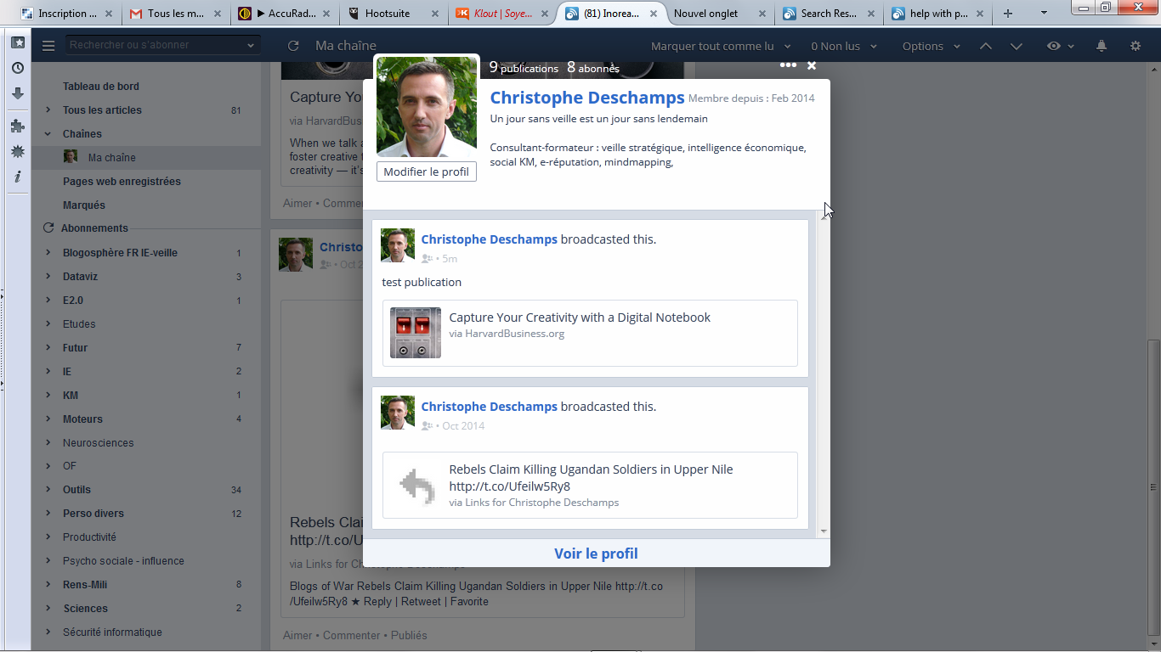
Task: Click the Ma chaîne avatar icon in sidebar
Action: (x=71, y=157)
